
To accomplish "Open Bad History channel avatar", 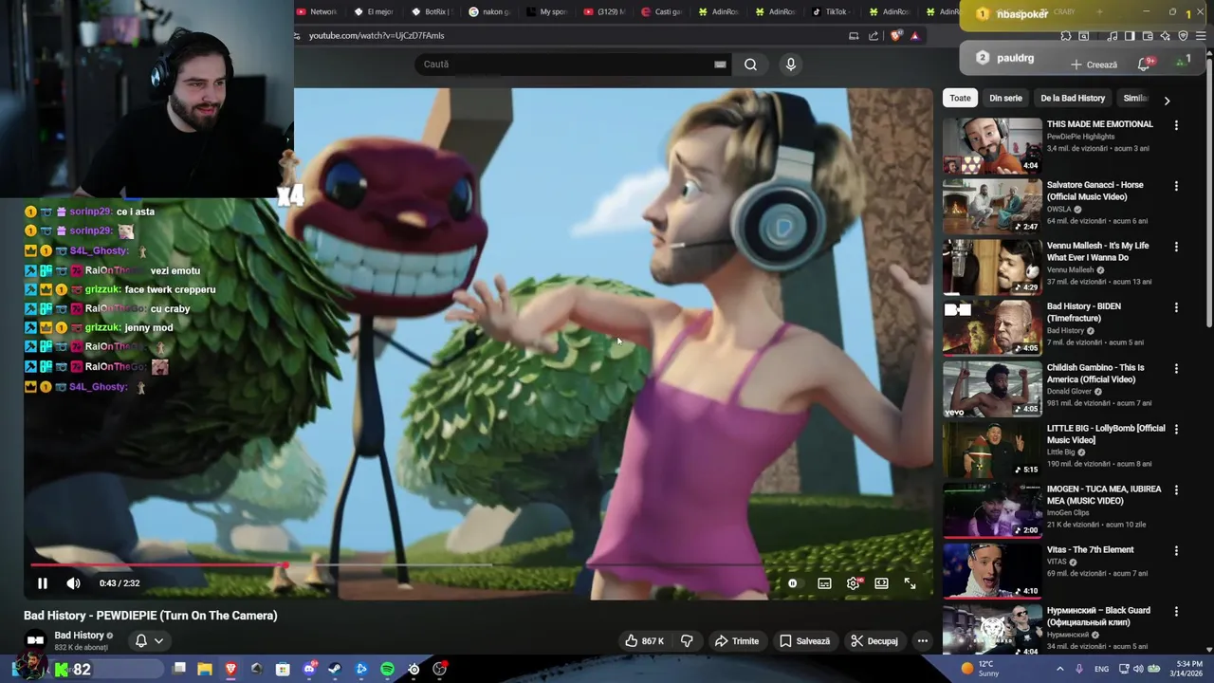I will point(35,641).
